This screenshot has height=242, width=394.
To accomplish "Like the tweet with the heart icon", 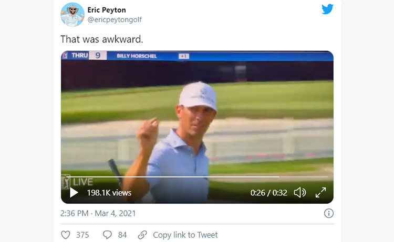I will click(66, 235).
